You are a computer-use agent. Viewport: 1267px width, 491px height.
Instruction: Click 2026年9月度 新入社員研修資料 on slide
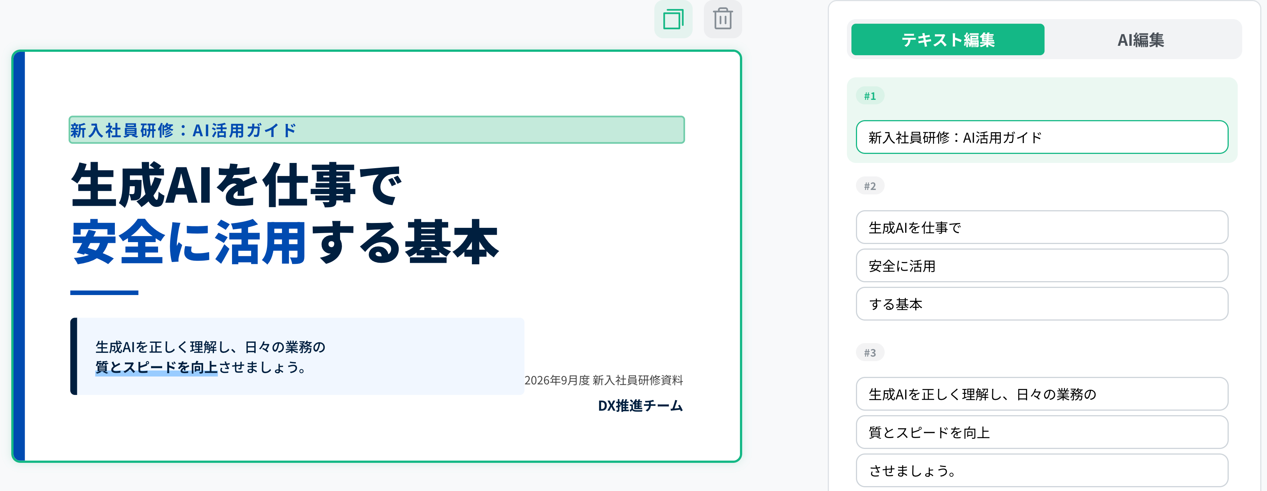click(x=604, y=380)
